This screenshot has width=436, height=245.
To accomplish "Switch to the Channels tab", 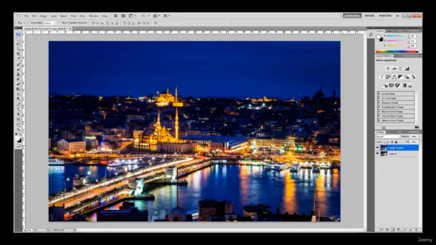I will tap(392, 132).
